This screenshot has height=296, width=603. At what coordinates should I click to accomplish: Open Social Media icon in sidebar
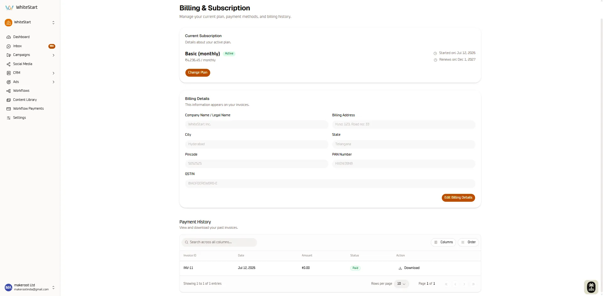point(8,64)
